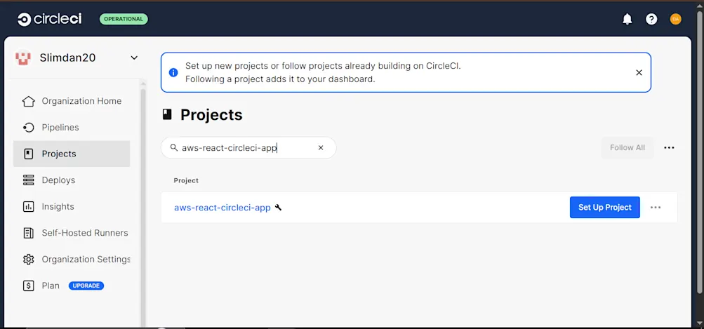The height and width of the screenshot is (329, 704).
Task: Click the Organization Settings gear icon
Action: (x=28, y=260)
